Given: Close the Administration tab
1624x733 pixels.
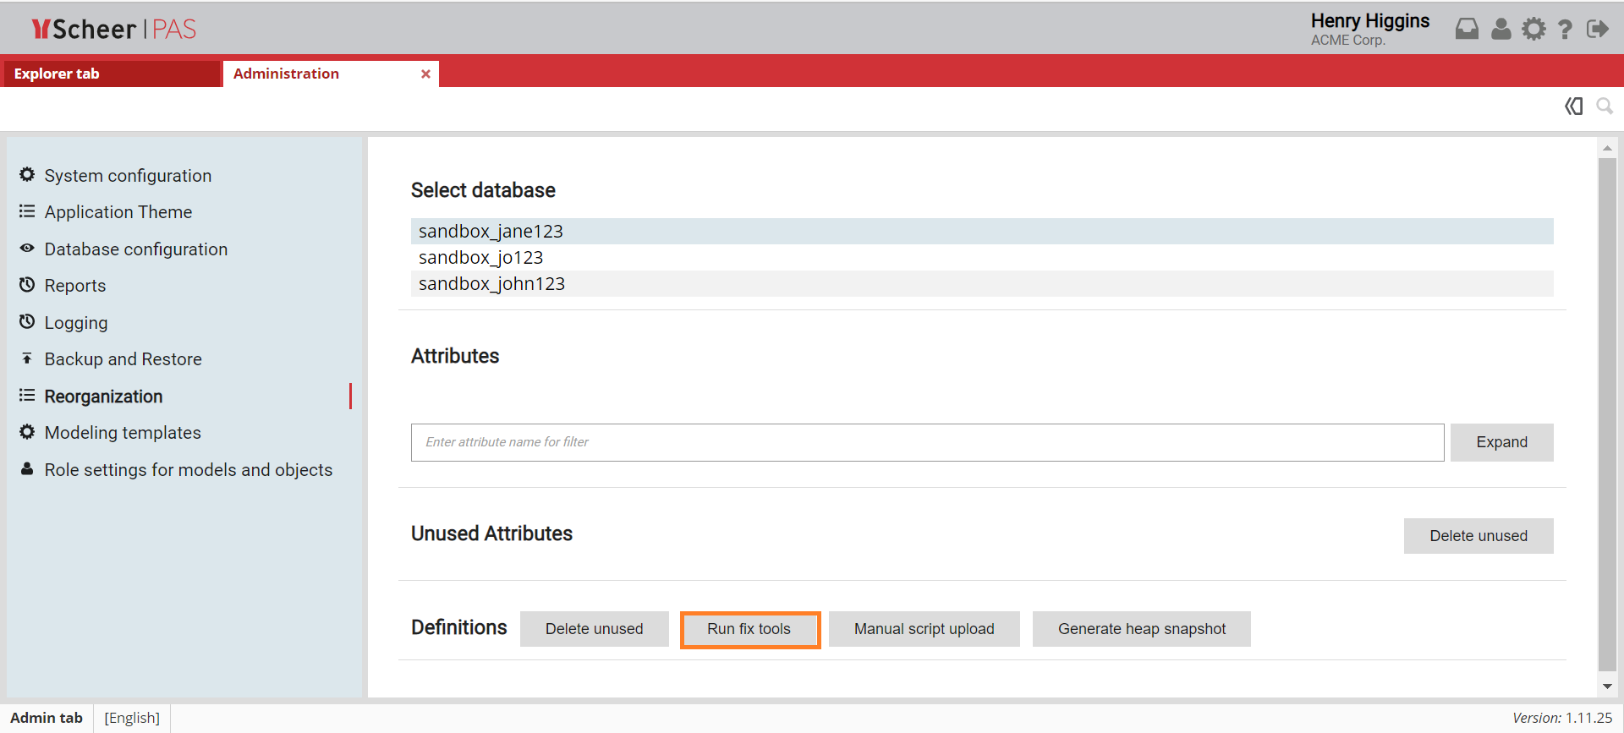Looking at the screenshot, I should [425, 74].
